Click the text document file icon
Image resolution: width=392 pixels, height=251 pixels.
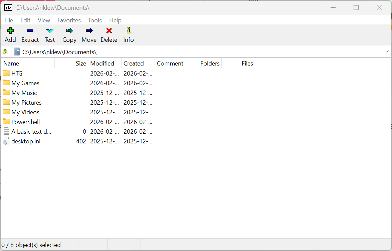(6, 131)
